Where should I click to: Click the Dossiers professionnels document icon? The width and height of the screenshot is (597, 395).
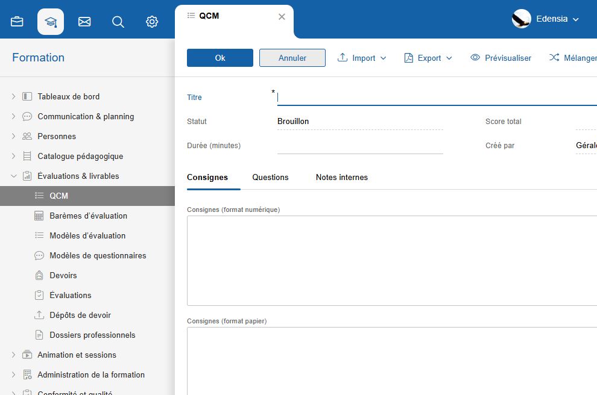[39, 335]
